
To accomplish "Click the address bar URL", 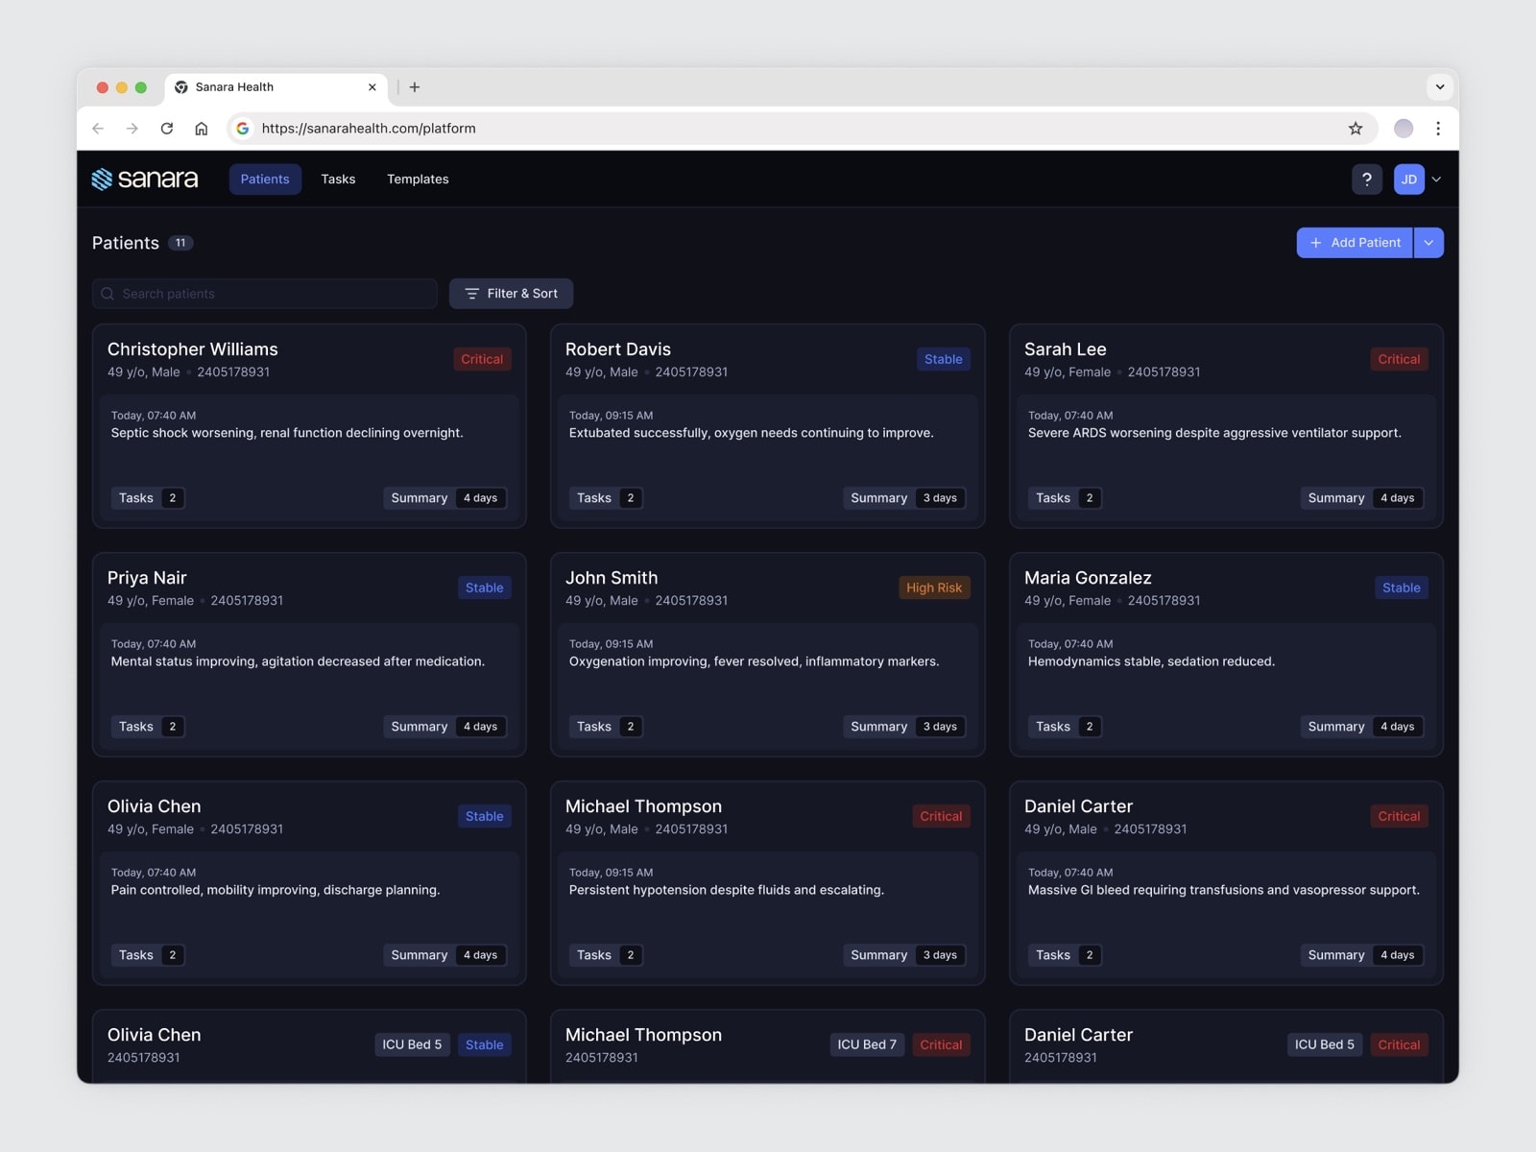I will click(x=369, y=129).
